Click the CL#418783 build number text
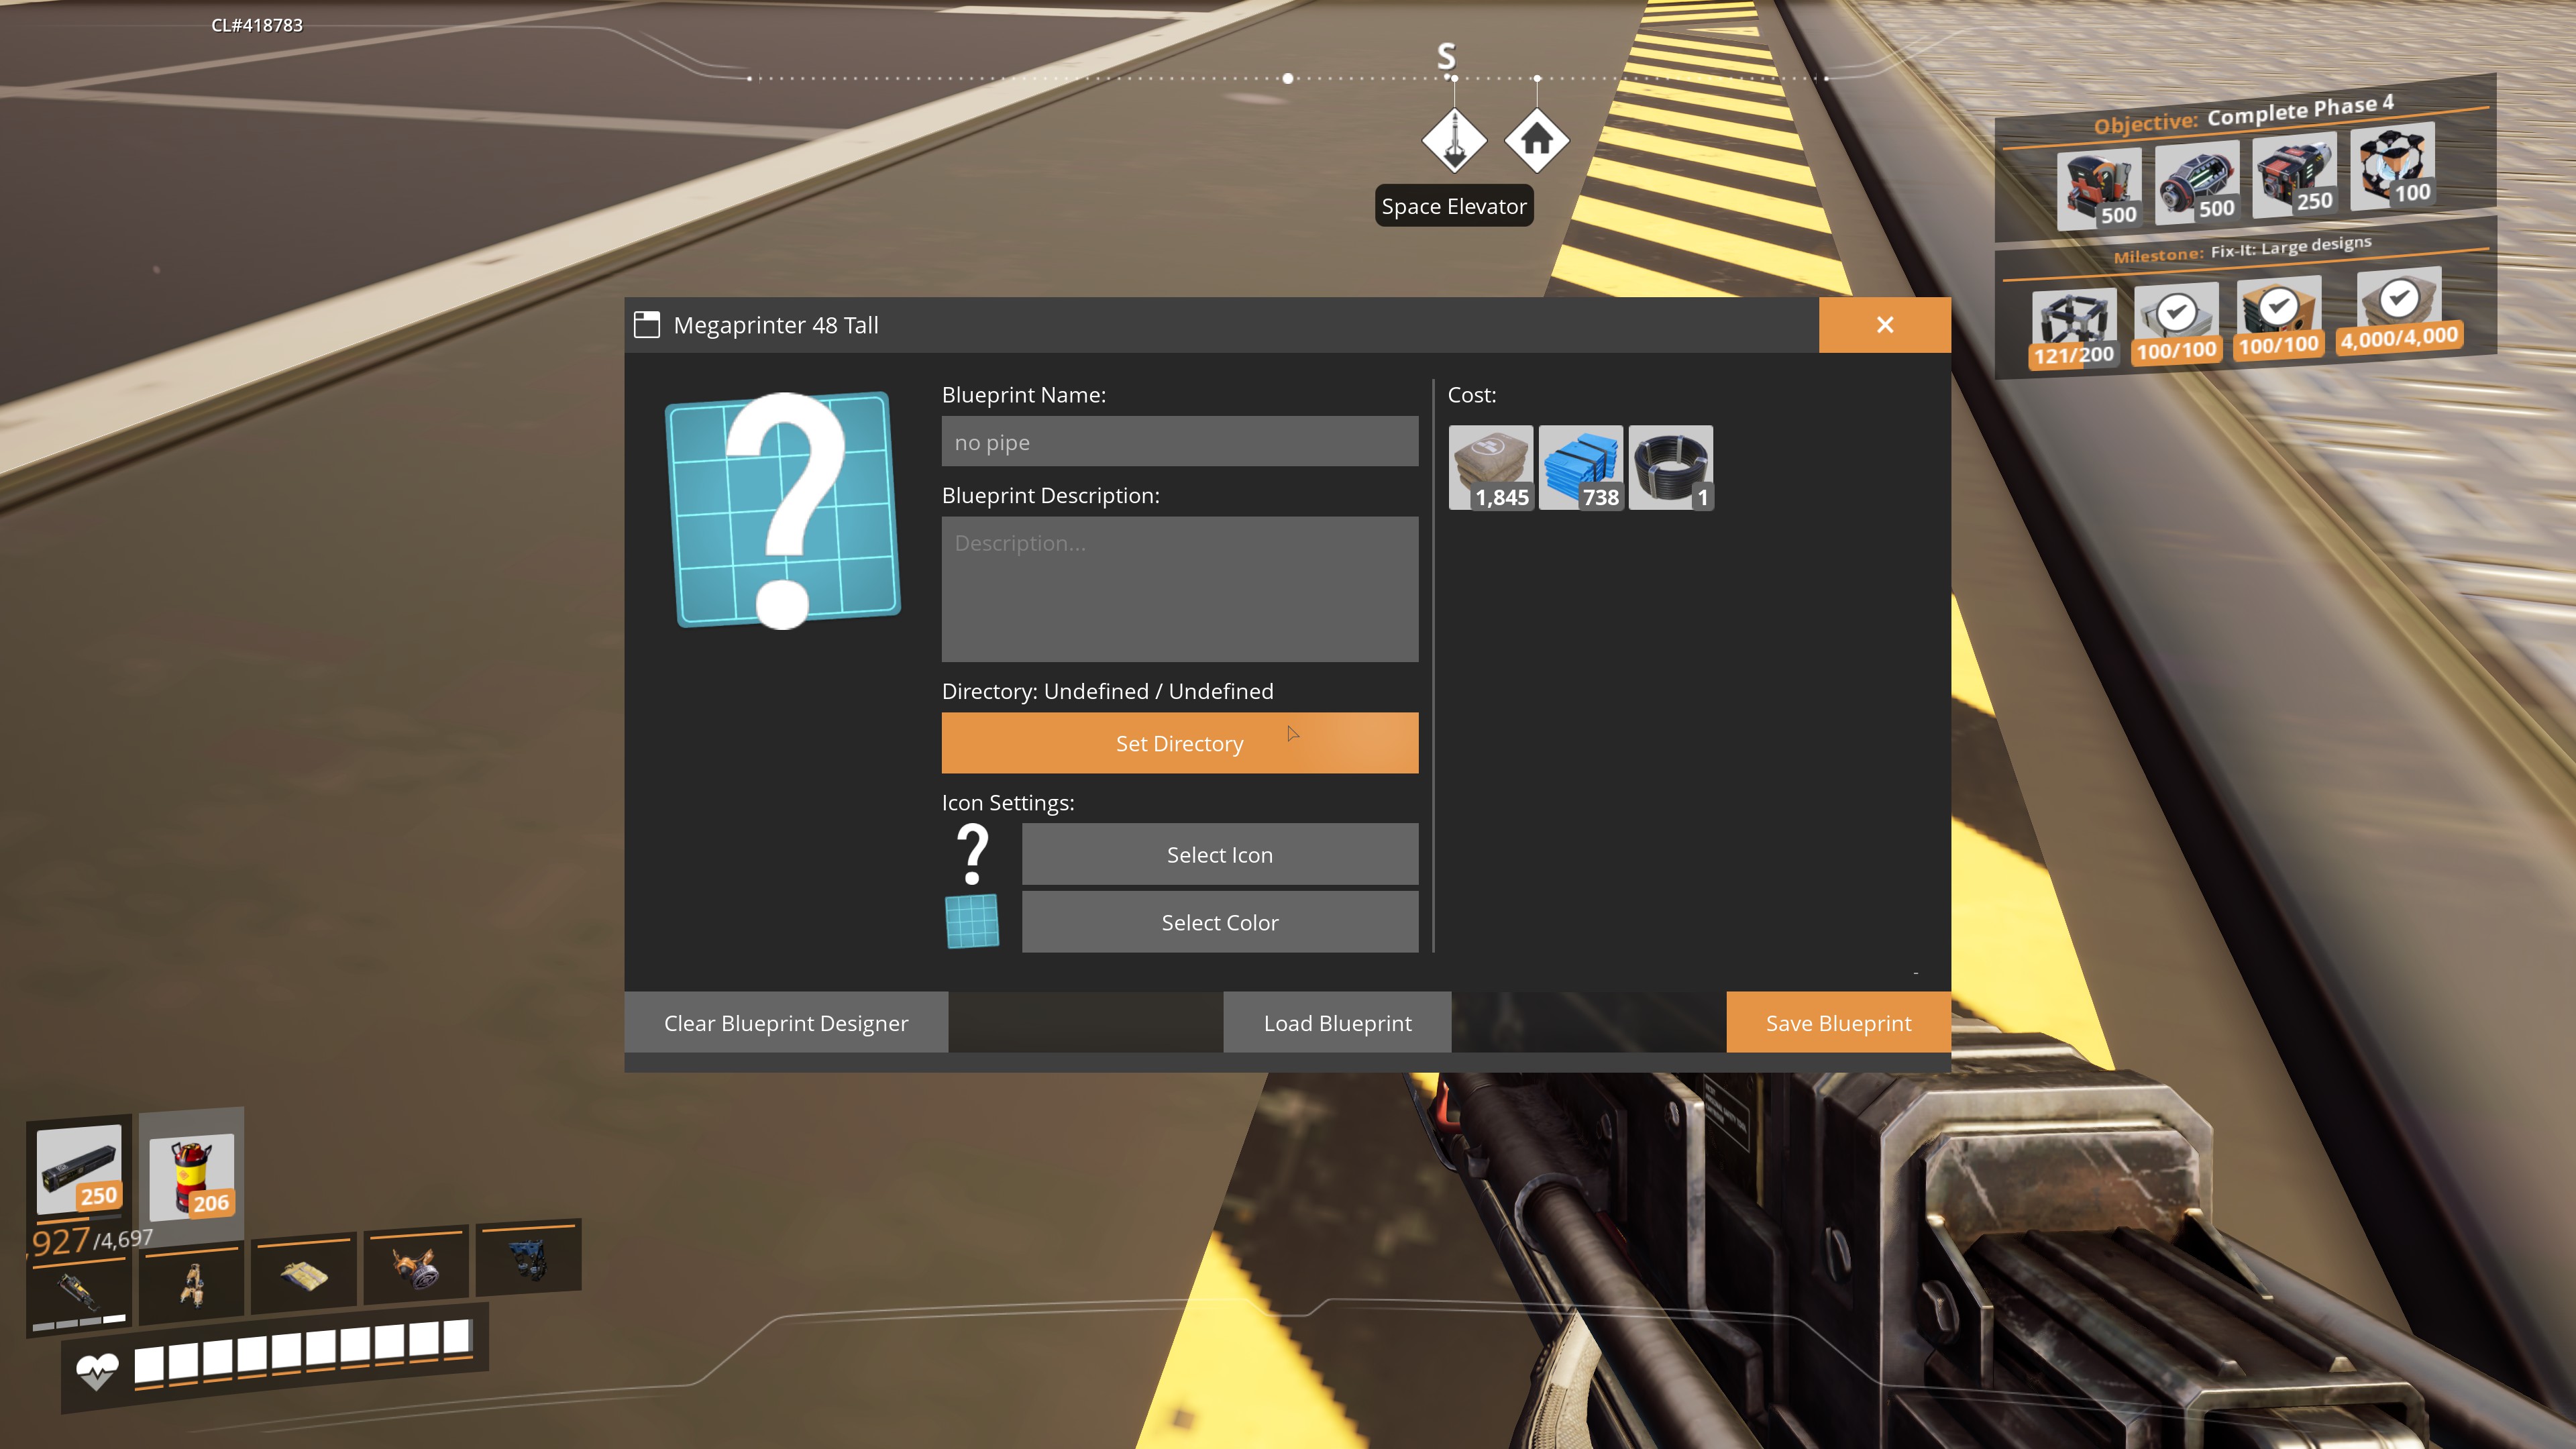This screenshot has width=2576, height=1449. tap(256, 25)
